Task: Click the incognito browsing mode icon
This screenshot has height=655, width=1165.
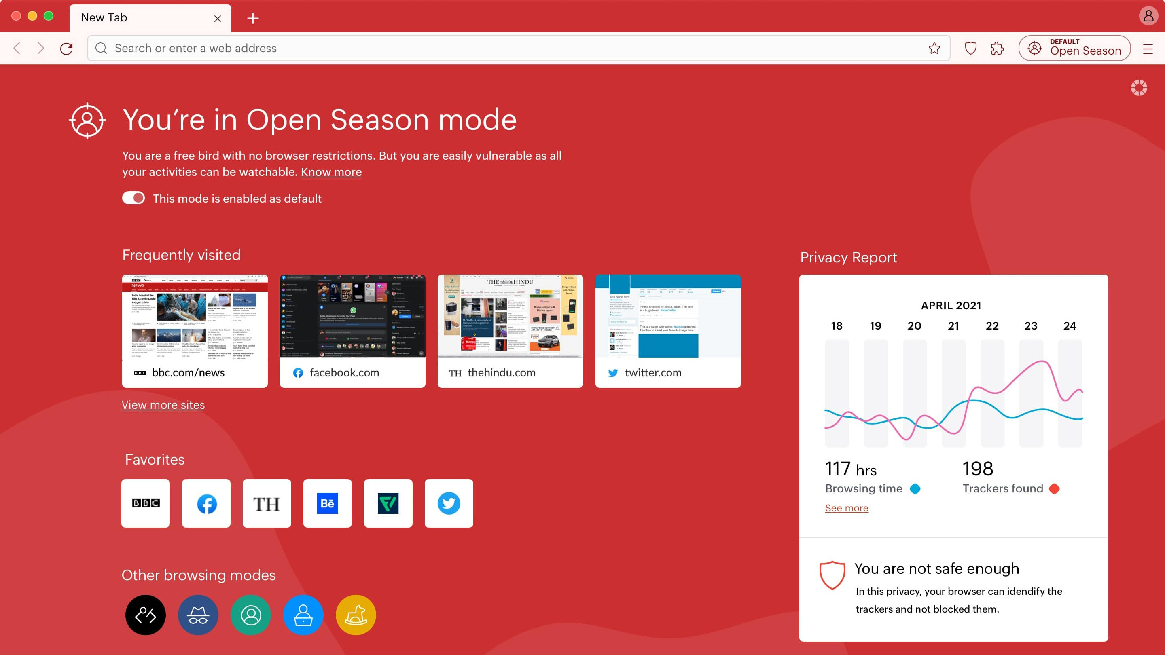Action: click(198, 614)
